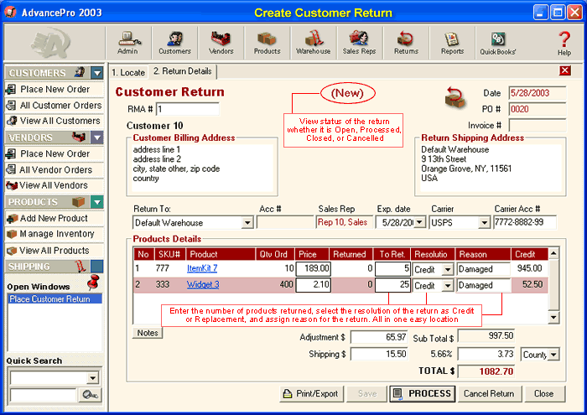
Task: Click the red X to close return form
Action: click(565, 70)
